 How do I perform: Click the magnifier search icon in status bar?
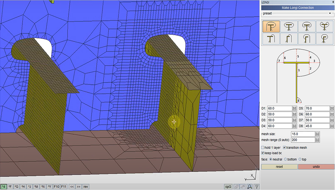tap(250, 187)
